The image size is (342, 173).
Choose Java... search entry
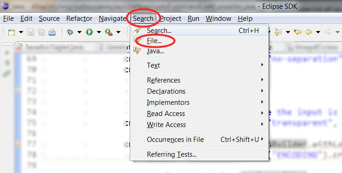pos(199,51)
